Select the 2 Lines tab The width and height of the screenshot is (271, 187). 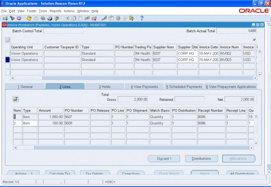(65, 87)
